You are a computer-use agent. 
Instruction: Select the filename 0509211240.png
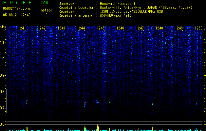click(17, 9)
